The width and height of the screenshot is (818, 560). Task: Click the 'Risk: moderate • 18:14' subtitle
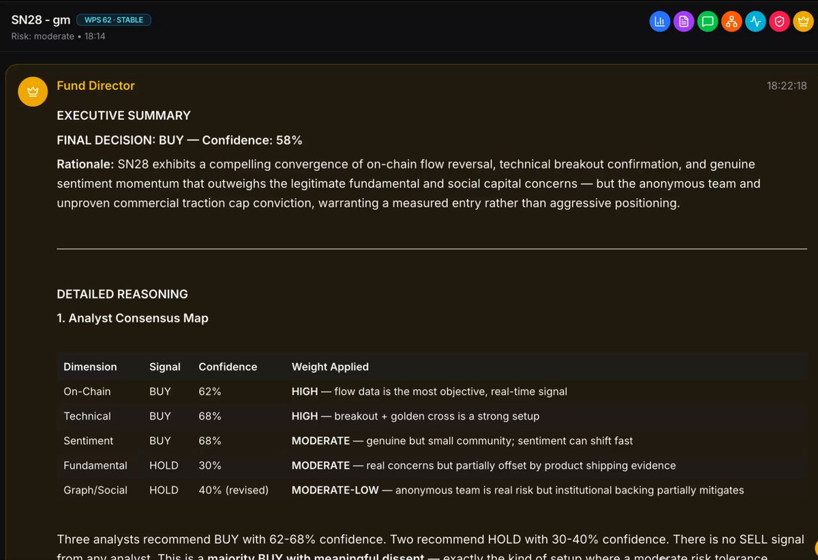click(59, 36)
